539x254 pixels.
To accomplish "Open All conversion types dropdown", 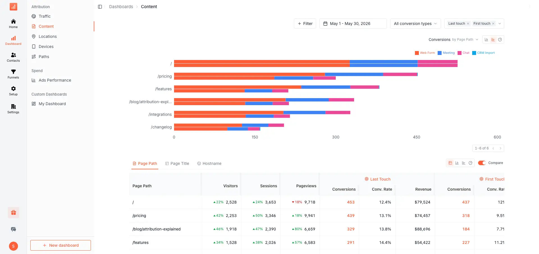I will (x=415, y=24).
